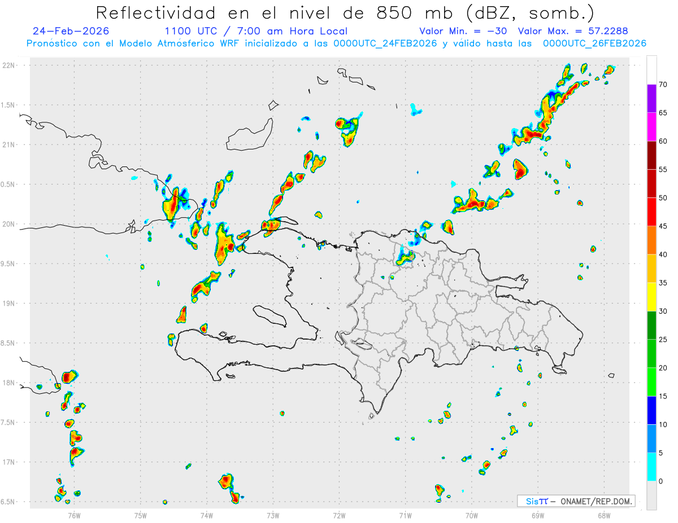The width and height of the screenshot is (678, 523).
Task: Click the '0' color bar label
Action: click(x=660, y=481)
